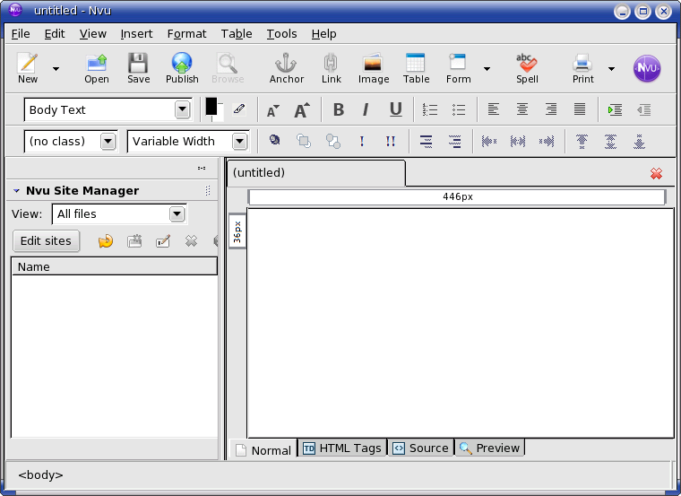Apply bulleted list formatting
681x496 pixels.
point(459,109)
